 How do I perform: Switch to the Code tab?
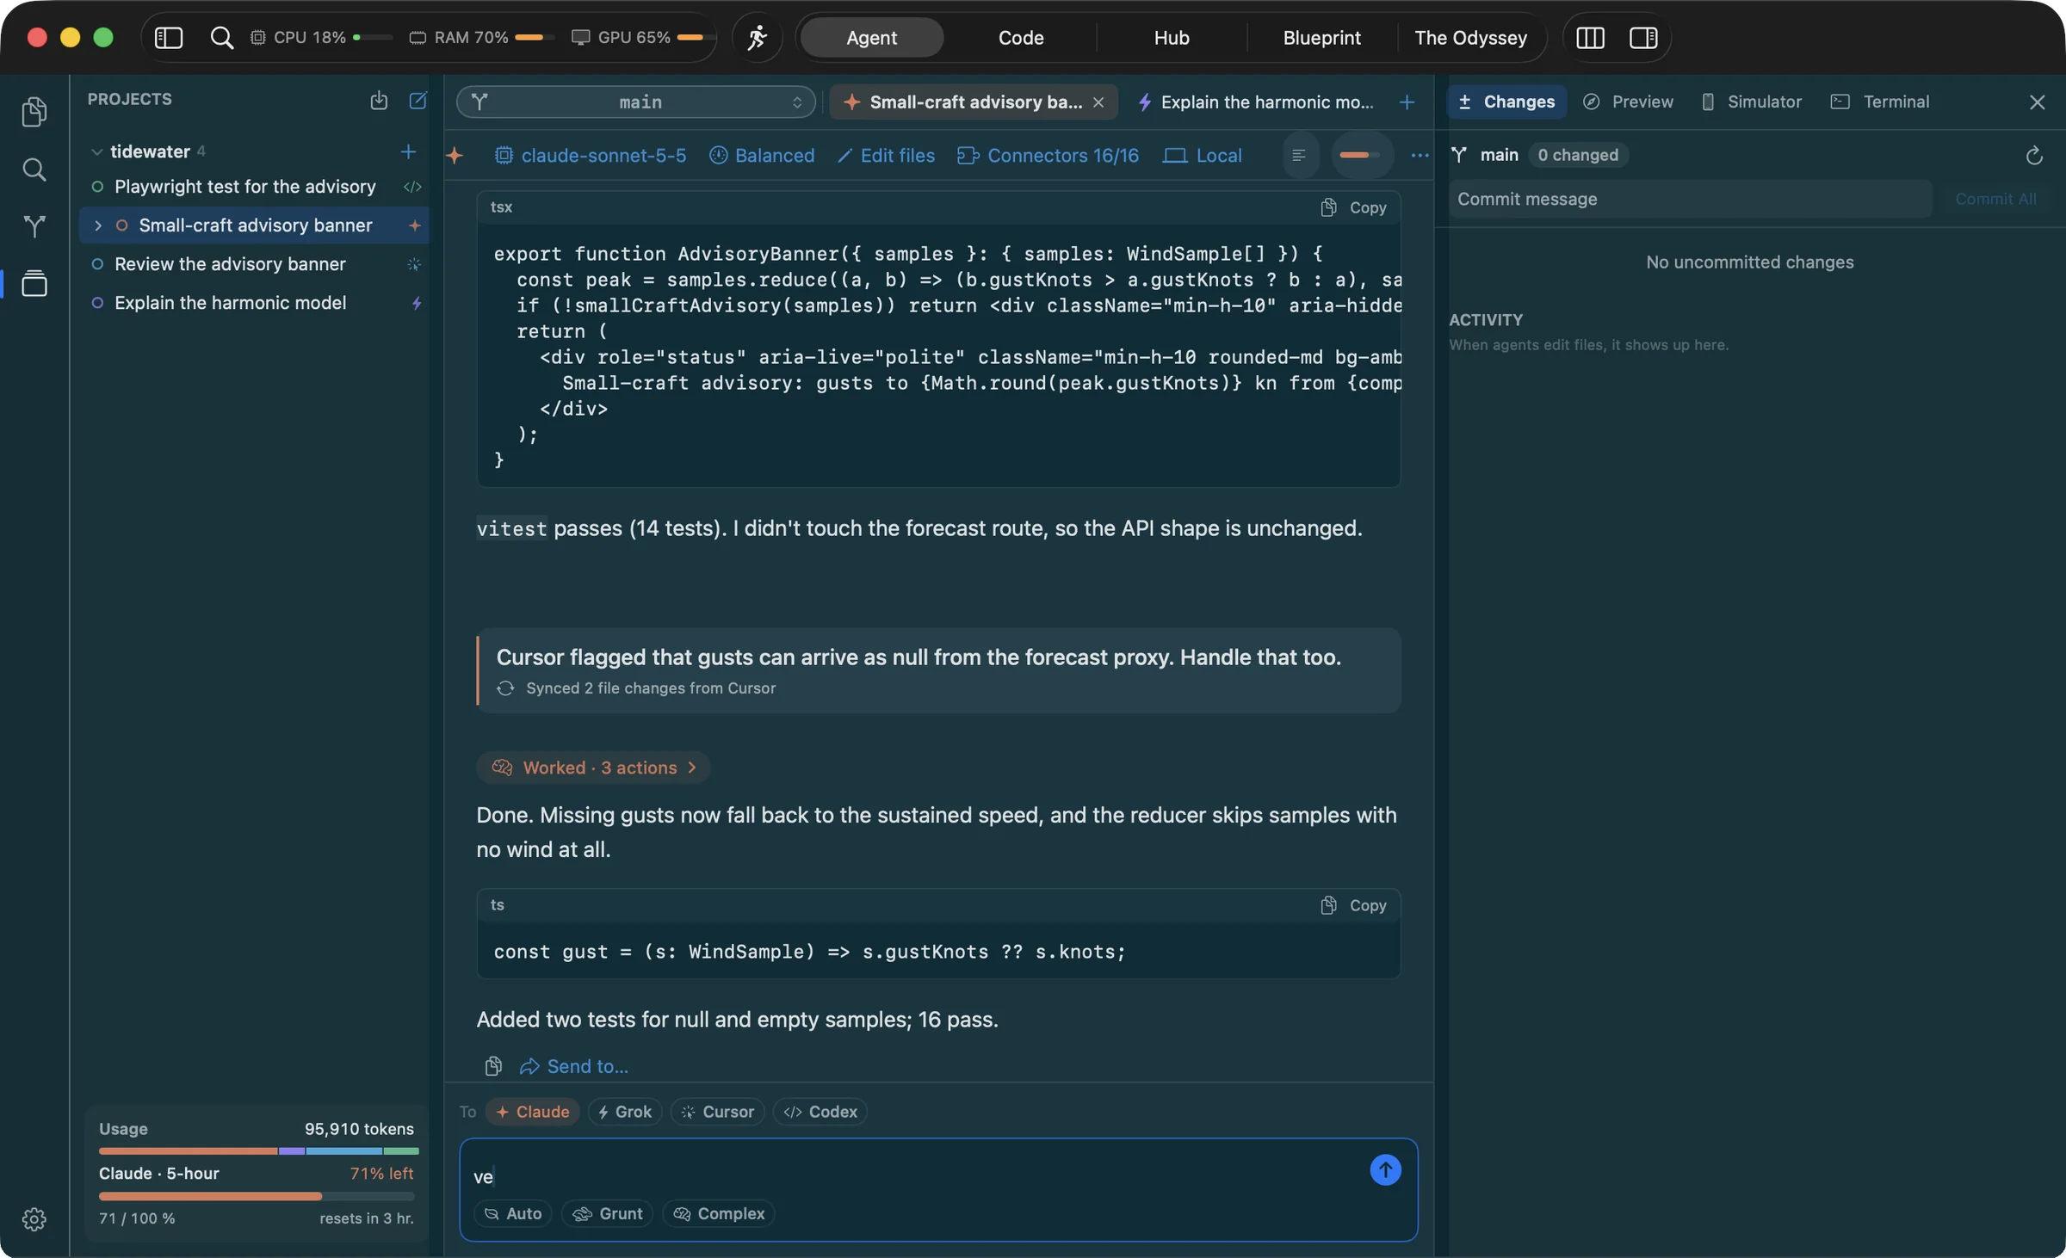click(1021, 37)
